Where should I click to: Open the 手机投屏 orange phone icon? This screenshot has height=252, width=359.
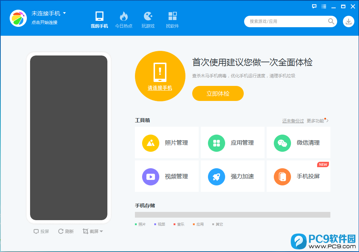click(x=282, y=177)
